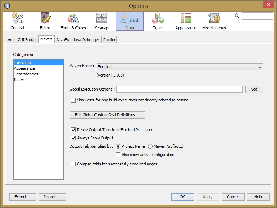This screenshot has width=277, height=208.
Task: Click the Cancel button
Action: (x=233, y=197)
